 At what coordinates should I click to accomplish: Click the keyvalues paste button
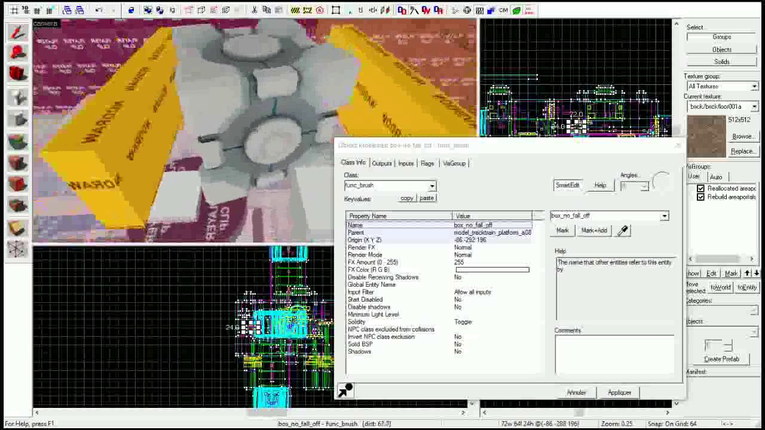pos(426,198)
